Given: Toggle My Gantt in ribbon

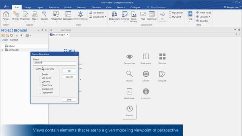Looking at the screenshot, I should (175, 17).
